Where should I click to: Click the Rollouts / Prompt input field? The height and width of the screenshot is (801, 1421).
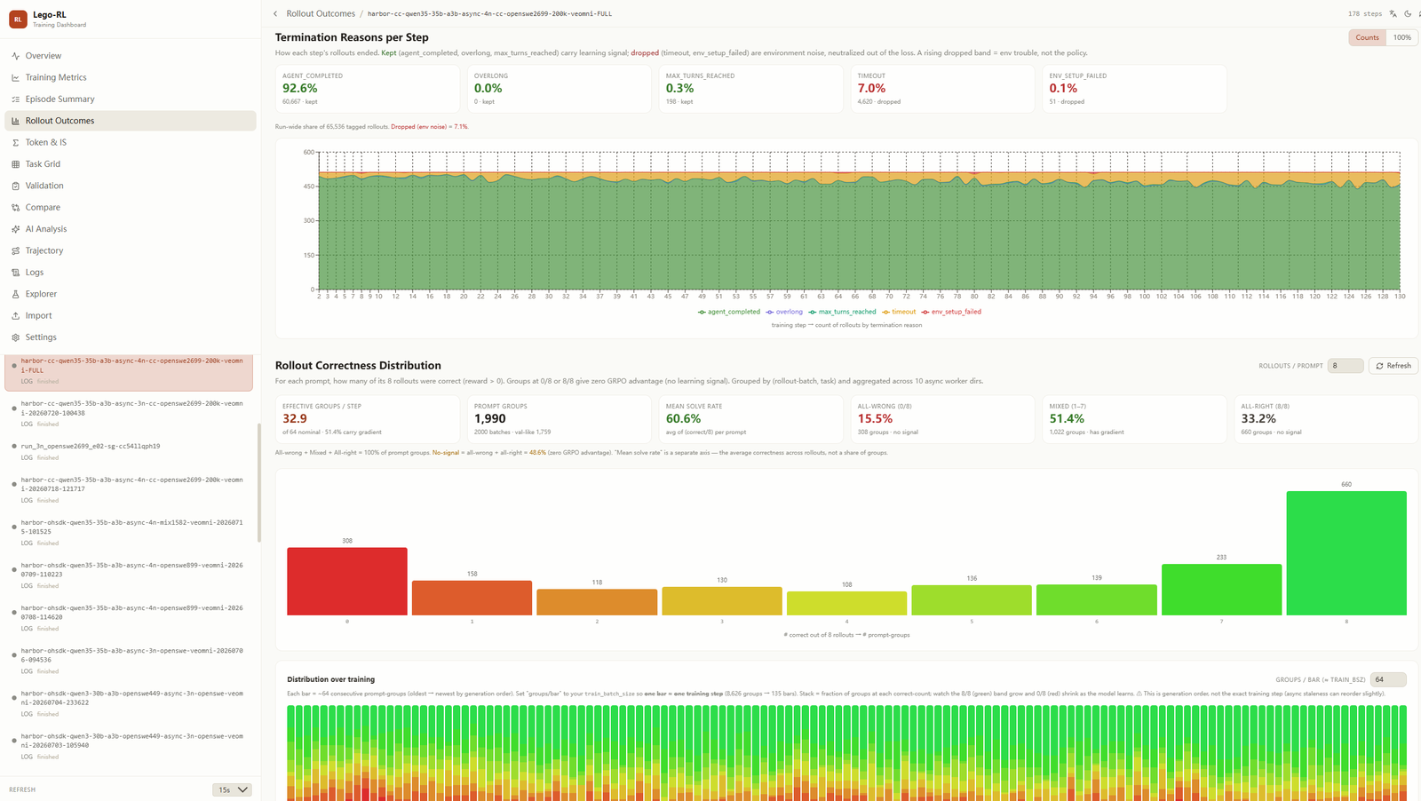(1345, 366)
